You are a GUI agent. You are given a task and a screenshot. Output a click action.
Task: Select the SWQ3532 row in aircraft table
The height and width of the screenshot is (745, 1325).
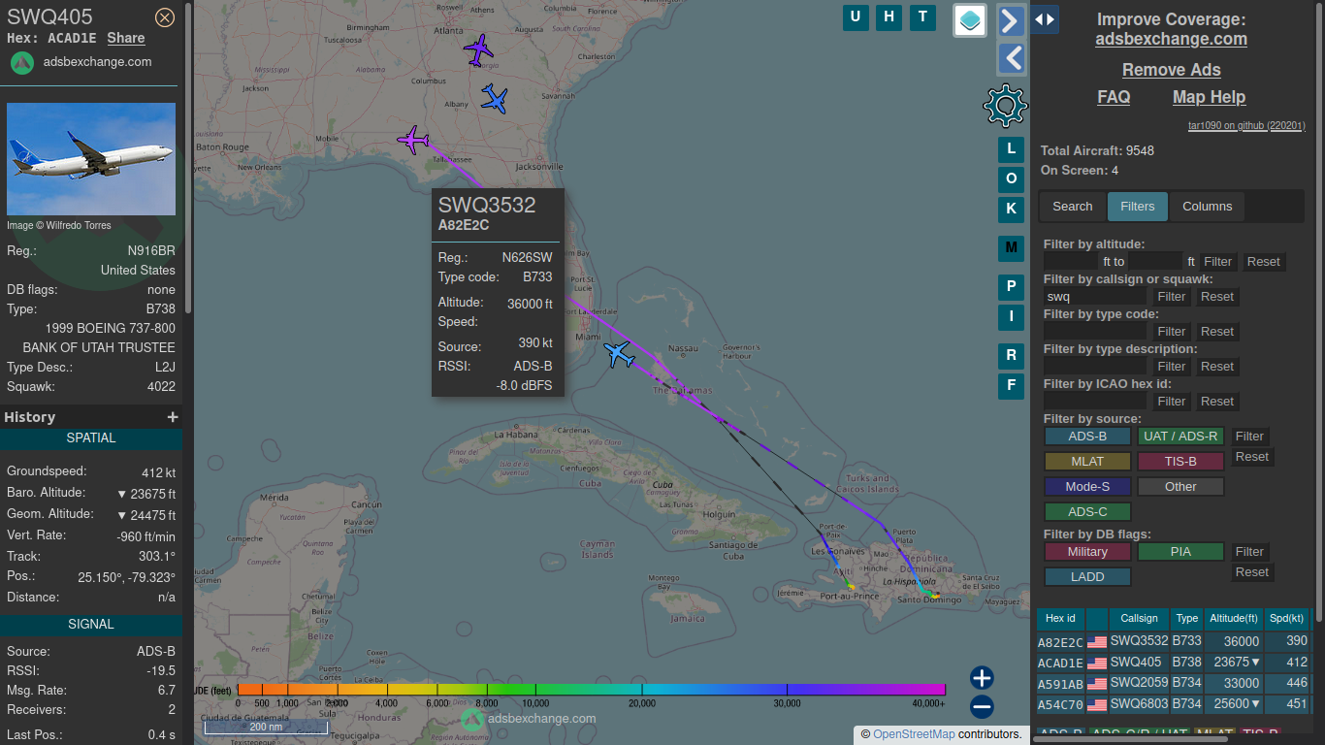(1173, 641)
